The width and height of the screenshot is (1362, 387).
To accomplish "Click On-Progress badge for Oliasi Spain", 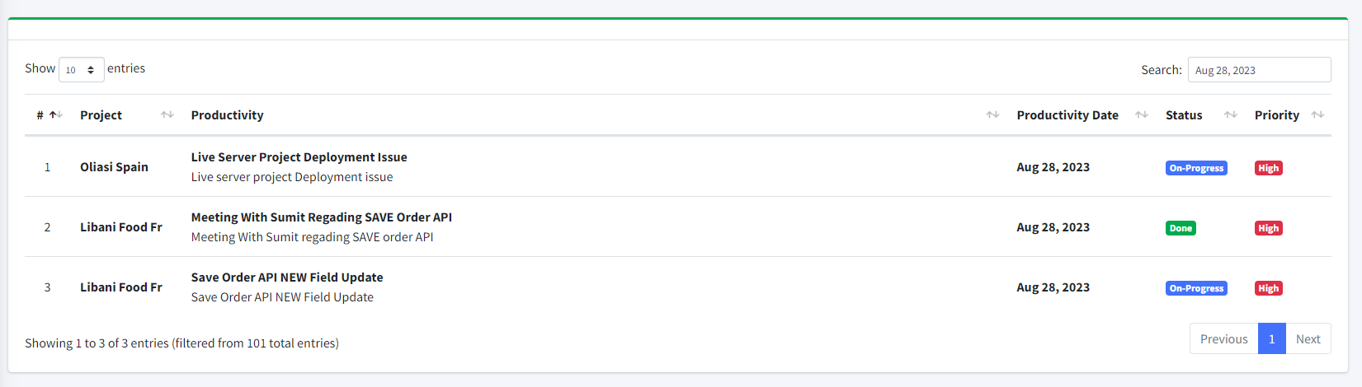I will pyautogui.click(x=1196, y=168).
